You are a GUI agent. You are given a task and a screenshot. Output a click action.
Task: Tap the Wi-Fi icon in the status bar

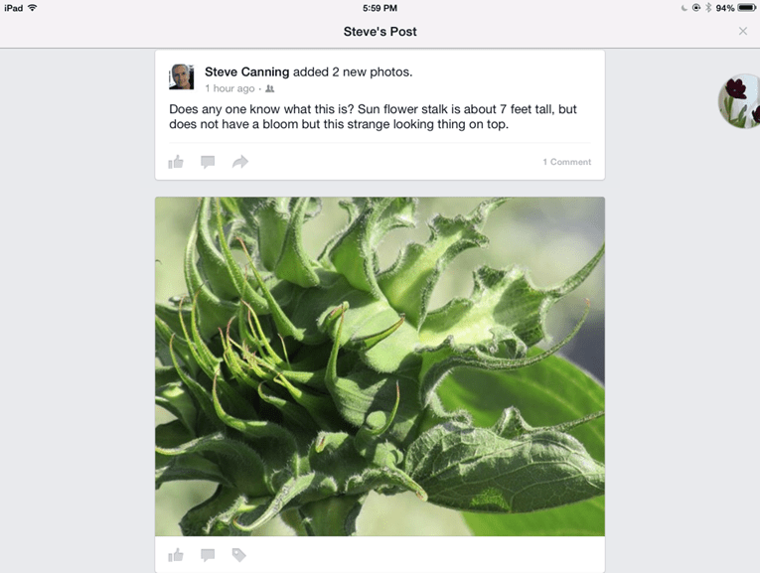coord(33,8)
